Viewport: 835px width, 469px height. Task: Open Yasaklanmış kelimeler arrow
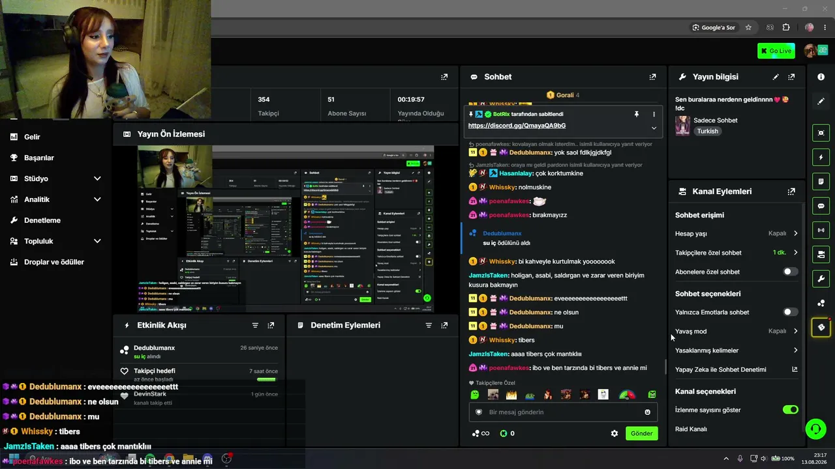(x=795, y=350)
